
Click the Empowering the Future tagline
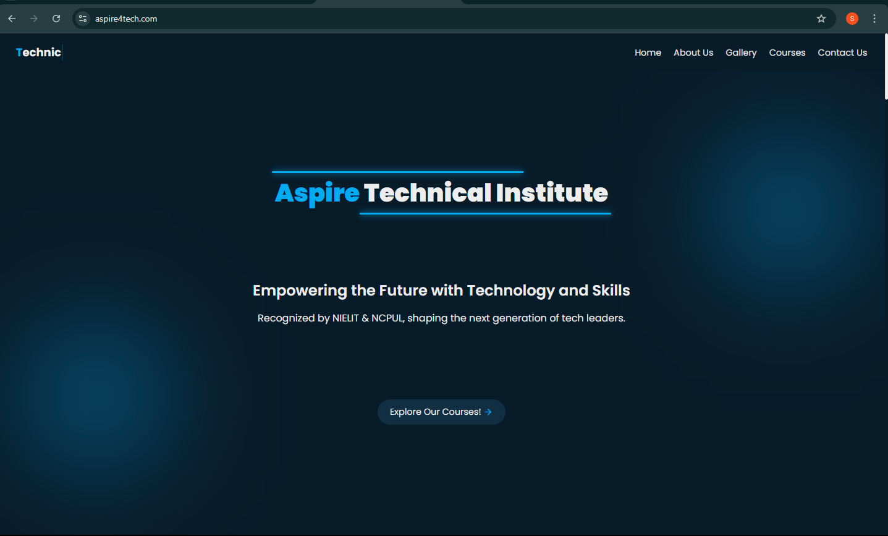(441, 291)
